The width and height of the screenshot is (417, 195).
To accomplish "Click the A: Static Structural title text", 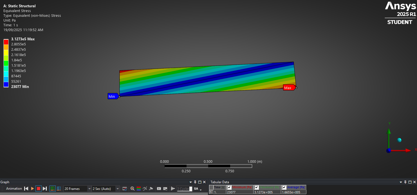I will (19, 6).
